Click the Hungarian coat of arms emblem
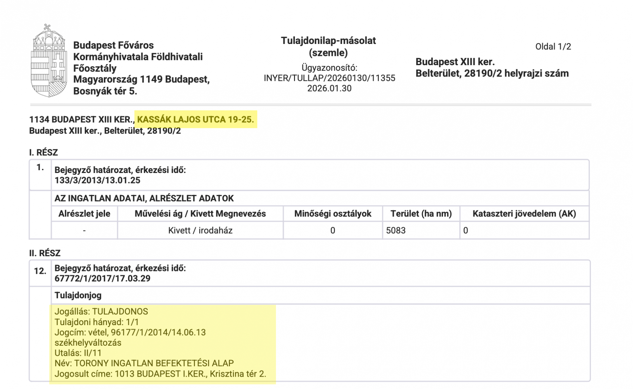This screenshot has height=389, width=633. coord(49,61)
